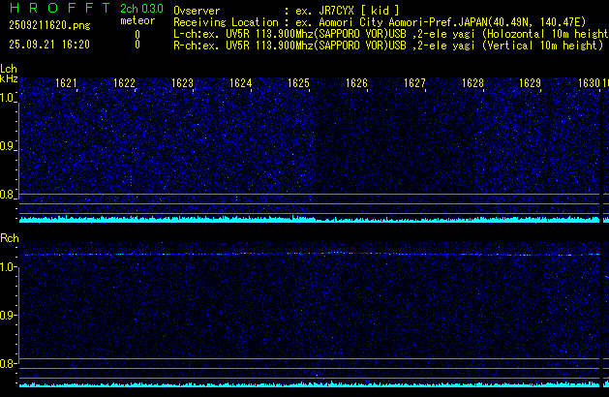Image resolution: width=609 pixels, height=397 pixels.
Task: Select the 1625 time marker
Action: 298,83
